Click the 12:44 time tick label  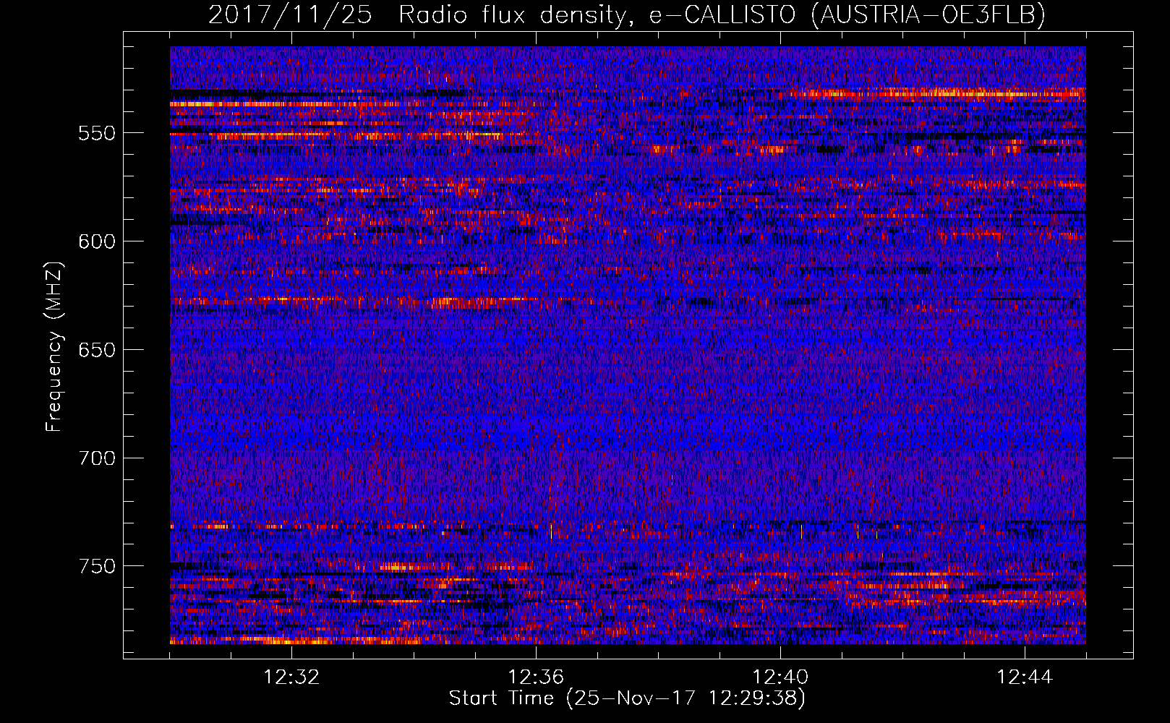pyautogui.click(x=1025, y=677)
